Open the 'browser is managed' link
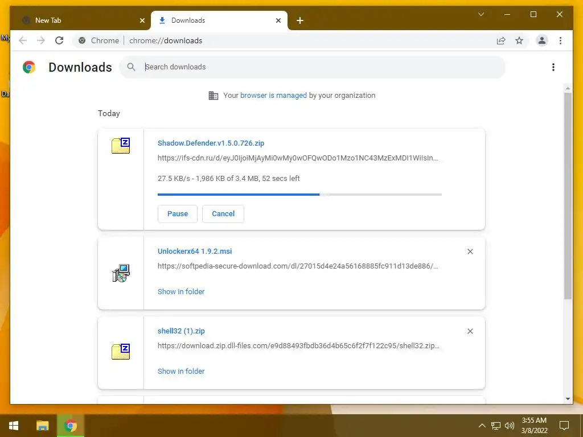This screenshot has width=583, height=437. click(273, 95)
